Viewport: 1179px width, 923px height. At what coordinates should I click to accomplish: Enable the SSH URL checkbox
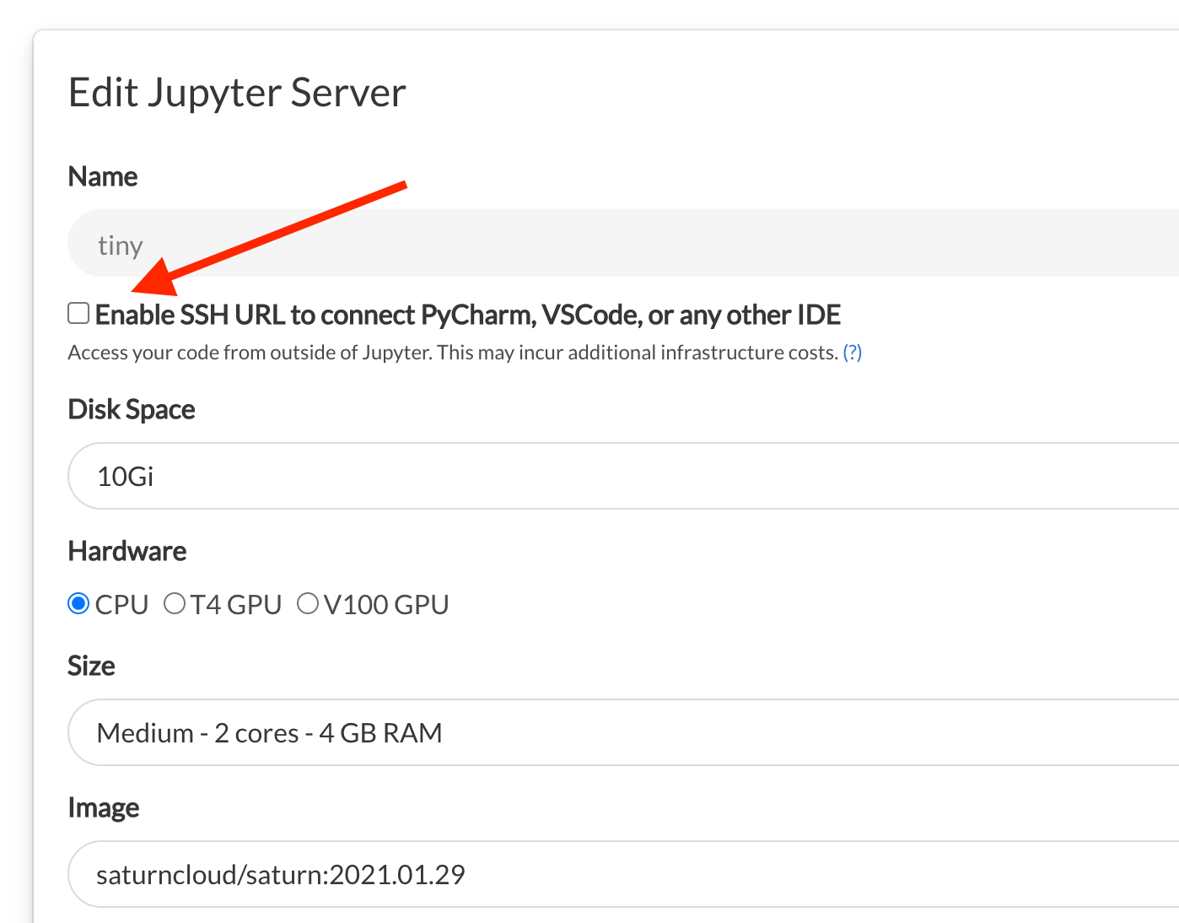tap(78, 314)
